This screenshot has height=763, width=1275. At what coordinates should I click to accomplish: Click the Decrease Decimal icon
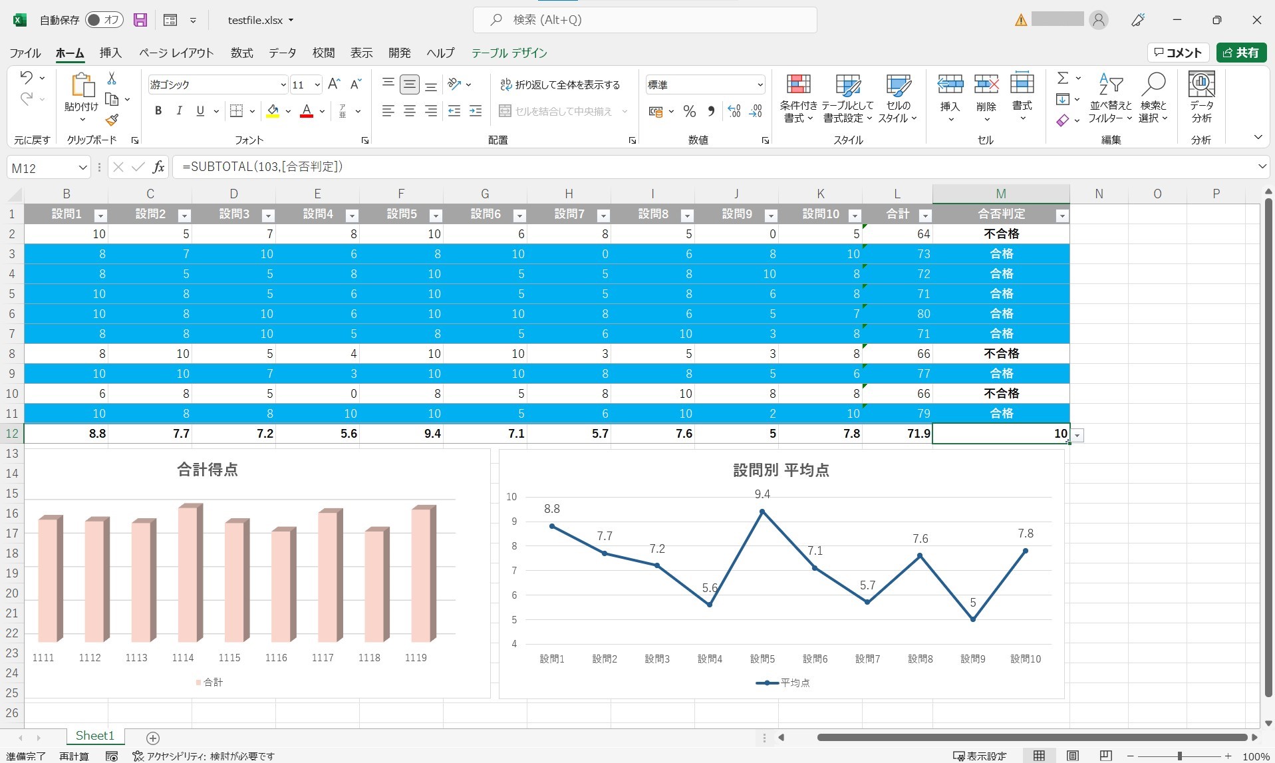pyautogui.click(x=756, y=111)
